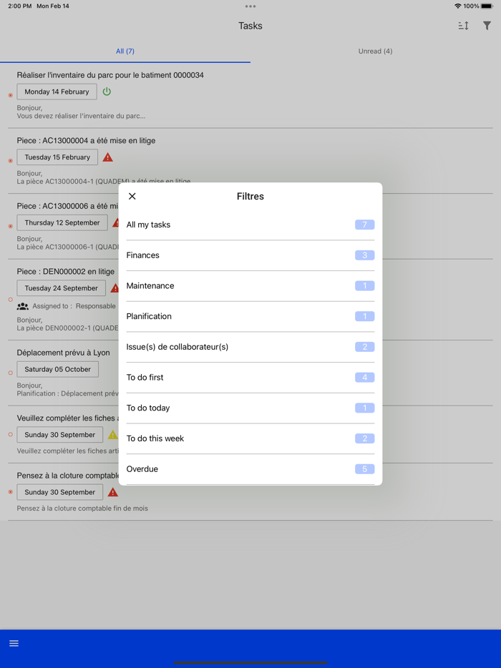Screen dimensions: 501x668
Task: Open the Monday 14 February date selector
Action: pyautogui.click(x=57, y=92)
